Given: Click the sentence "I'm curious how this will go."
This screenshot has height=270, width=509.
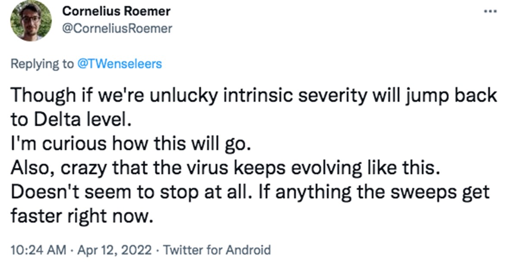Looking at the screenshot, I should (130, 144).
